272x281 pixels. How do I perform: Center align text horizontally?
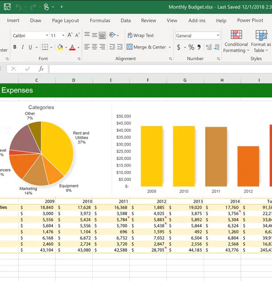[x=95, y=47]
